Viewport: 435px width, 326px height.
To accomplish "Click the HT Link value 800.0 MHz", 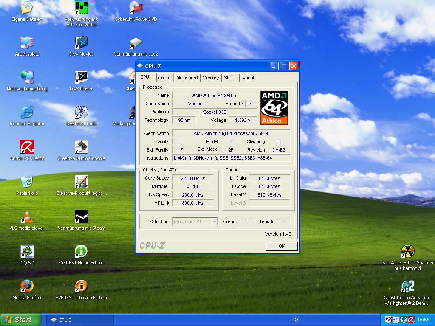I will point(193,203).
